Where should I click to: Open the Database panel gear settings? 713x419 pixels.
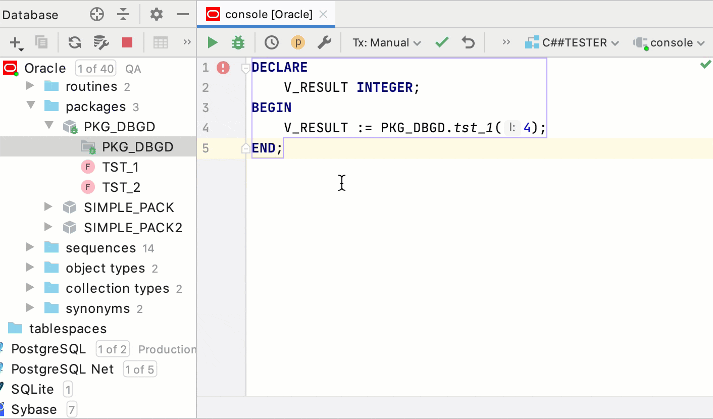point(157,15)
